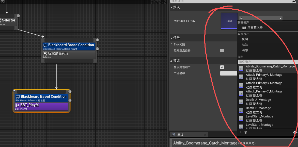Image resolution: width=298 pixels, height=147 pixels.
Task: Click Death_A_Montage thumbnail icon
Action: (x=241, y=102)
